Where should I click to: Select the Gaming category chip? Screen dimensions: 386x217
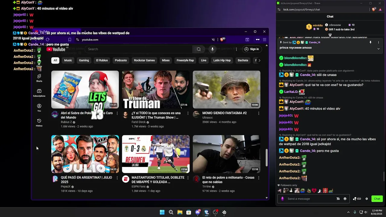(84, 60)
